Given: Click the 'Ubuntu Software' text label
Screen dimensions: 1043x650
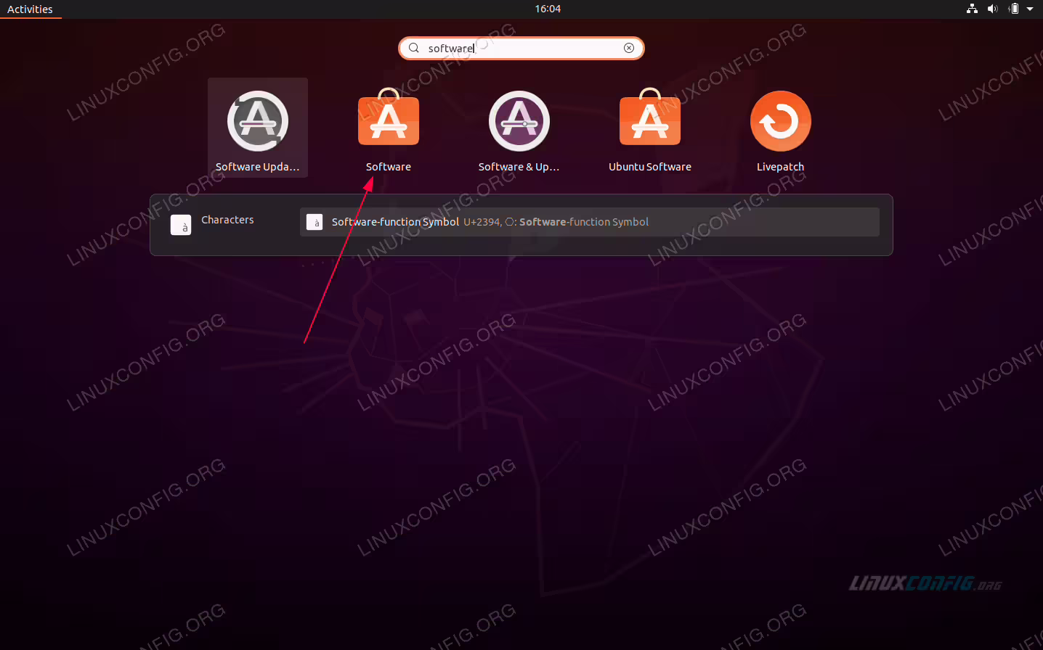Looking at the screenshot, I should click(x=650, y=167).
